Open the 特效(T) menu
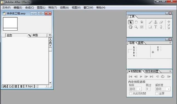Viewport: 177px width, 104px height. point(53,7)
